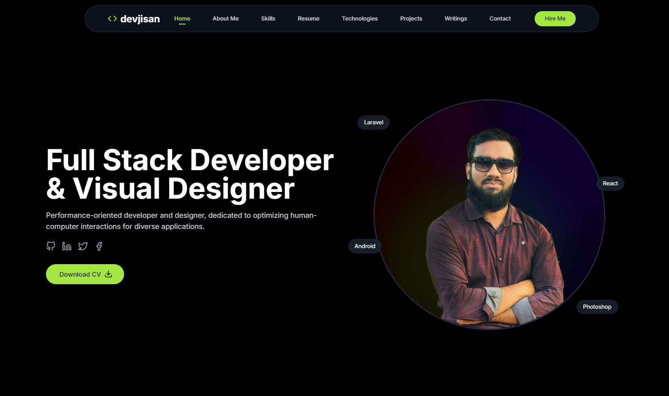
Task: Click the Download CV button
Action: click(85, 274)
